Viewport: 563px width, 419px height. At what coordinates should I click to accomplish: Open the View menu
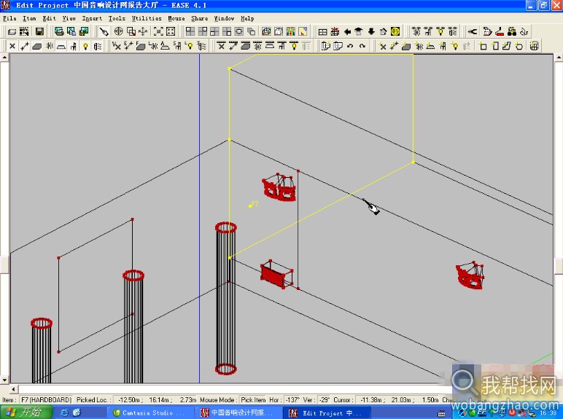coord(69,18)
